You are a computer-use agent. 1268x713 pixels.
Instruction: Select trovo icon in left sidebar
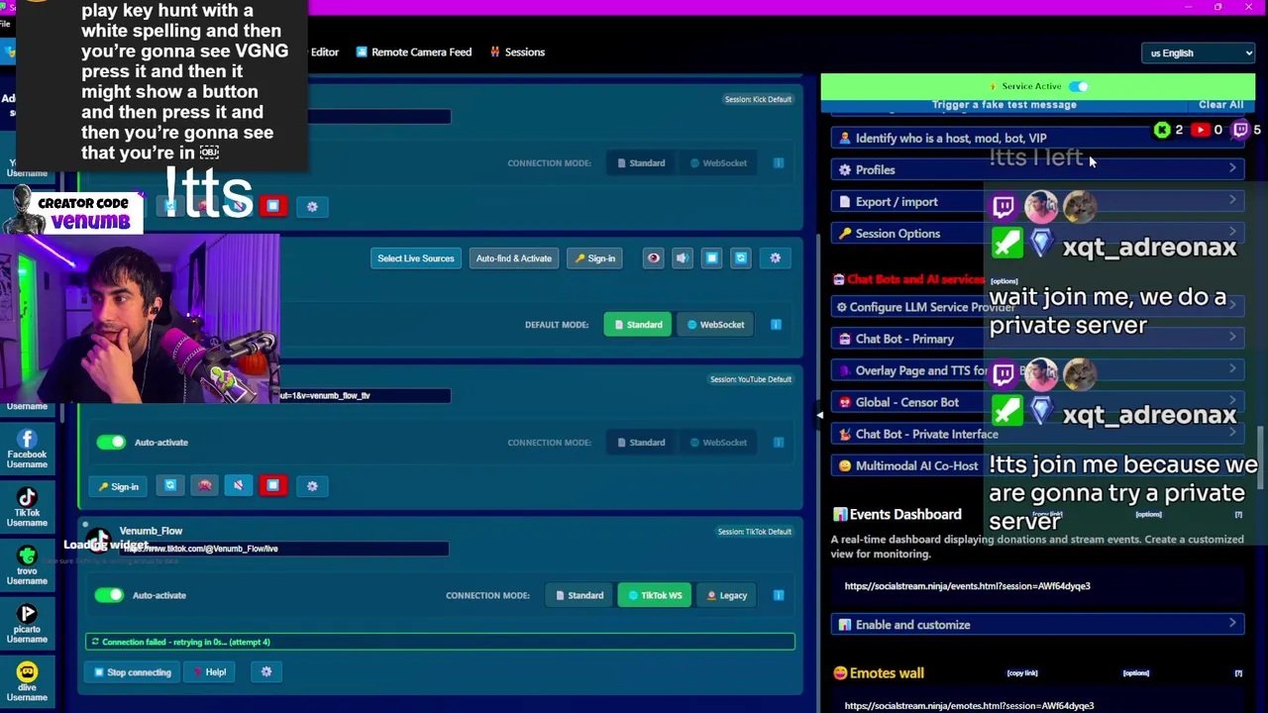click(x=27, y=564)
